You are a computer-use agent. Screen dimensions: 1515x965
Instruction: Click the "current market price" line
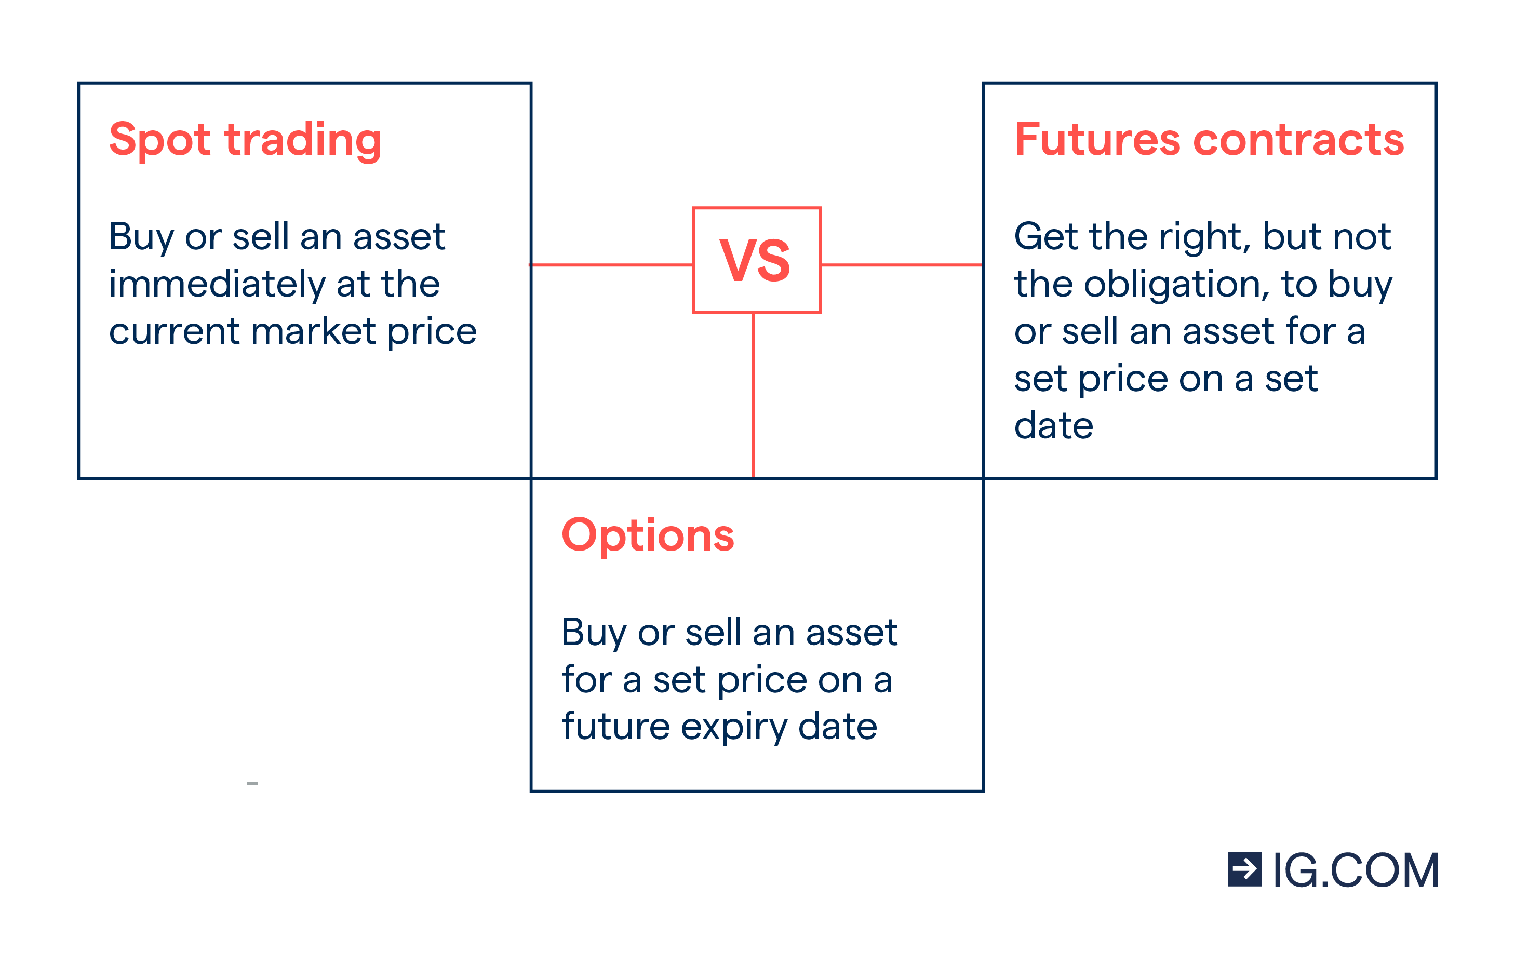tap(292, 331)
